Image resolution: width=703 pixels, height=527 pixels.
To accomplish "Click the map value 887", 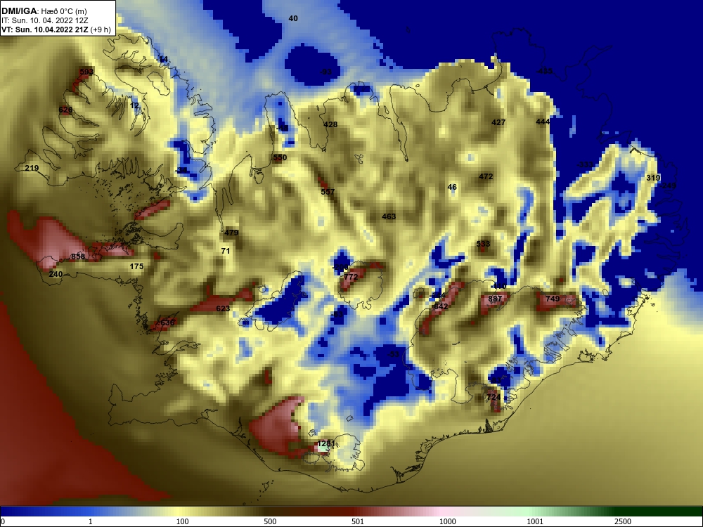I will coord(495,299).
